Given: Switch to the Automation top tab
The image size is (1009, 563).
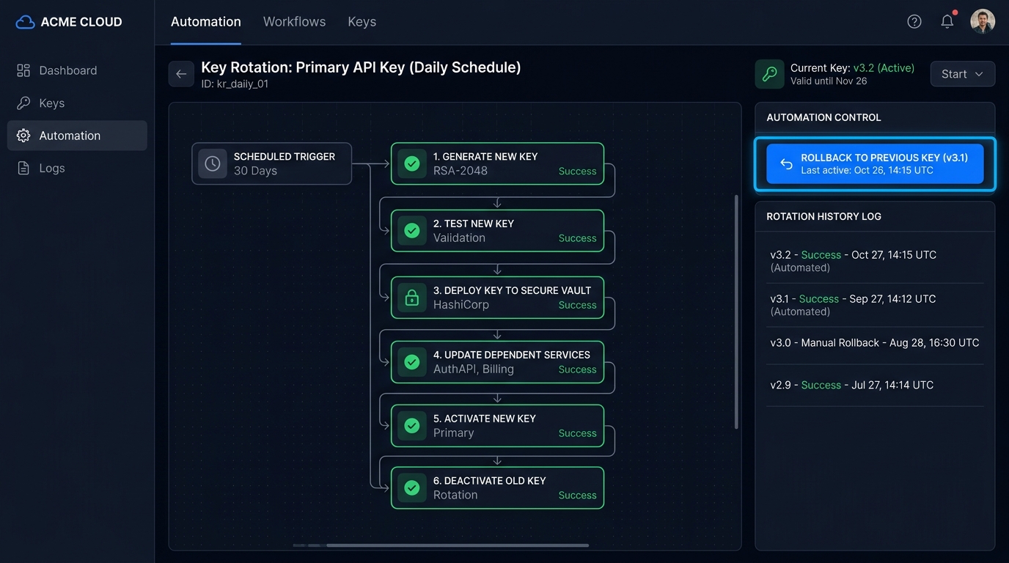Looking at the screenshot, I should pyautogui.click(x=206, y=22).
